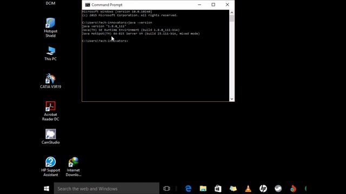The height and width of the screenshot is (194, 346).
Task: Click the Microsoft Corporation copyright line
Action: coord(130,15)
